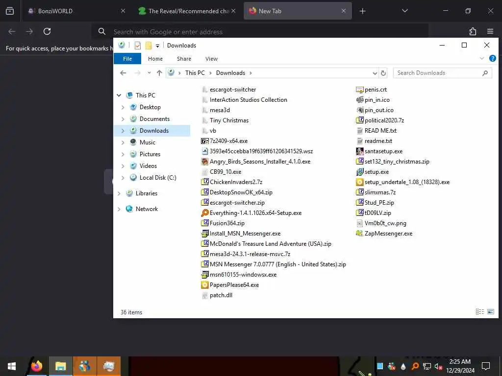Select the political2020.7z archive
The height and width of the screenshot is (376, 502).
[x=380, y=120]
